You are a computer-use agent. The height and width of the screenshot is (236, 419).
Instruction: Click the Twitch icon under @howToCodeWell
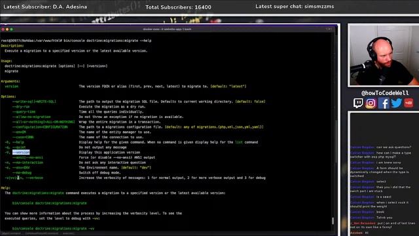(358, 103)
